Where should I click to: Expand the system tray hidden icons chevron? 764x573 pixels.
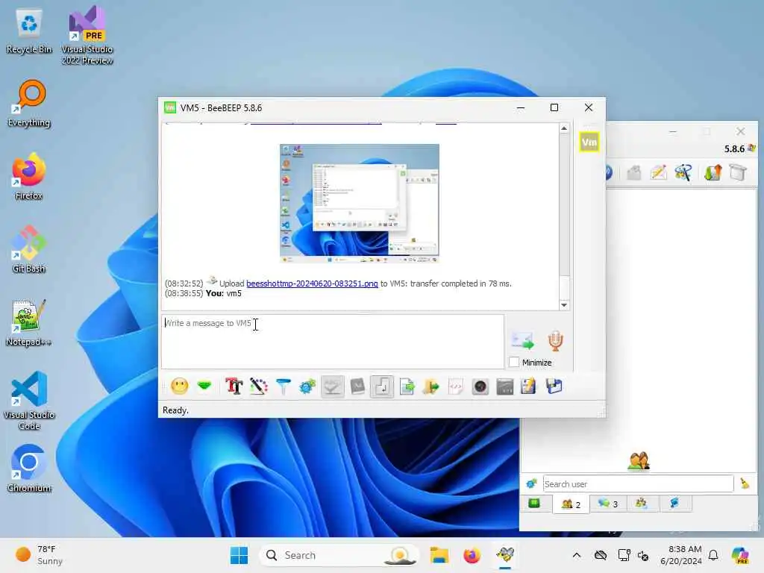(x=577, y=555)
